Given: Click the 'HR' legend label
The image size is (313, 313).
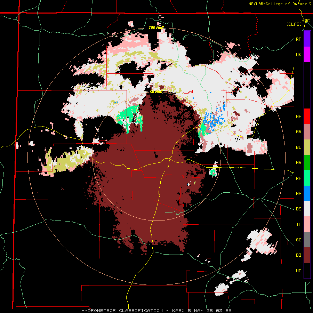Looking at the screenshot, I should (x=298, y=163).
